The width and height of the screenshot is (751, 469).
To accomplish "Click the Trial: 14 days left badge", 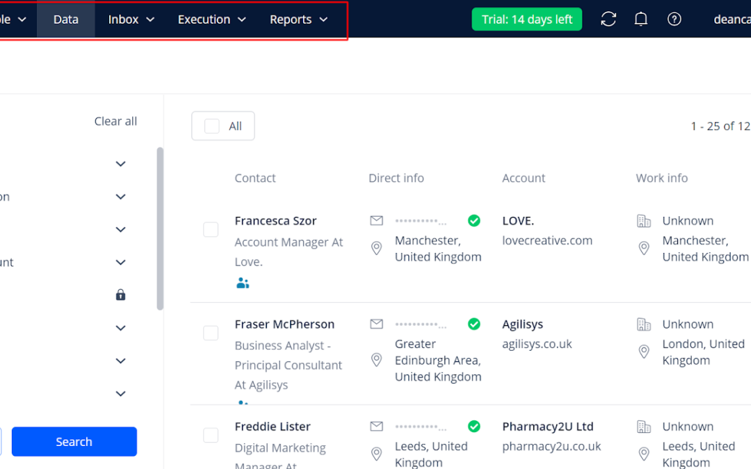I will click(526, 19).
